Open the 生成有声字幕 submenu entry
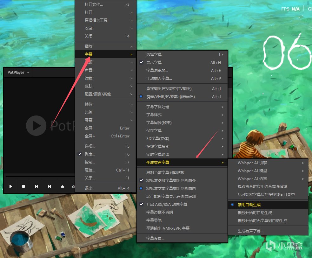 182,163
